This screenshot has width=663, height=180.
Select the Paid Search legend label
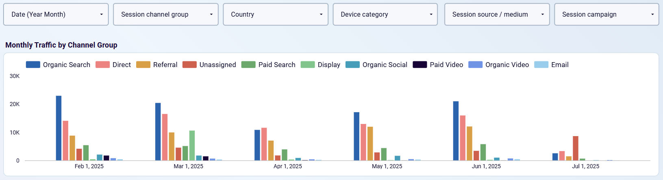pos(277,65)
